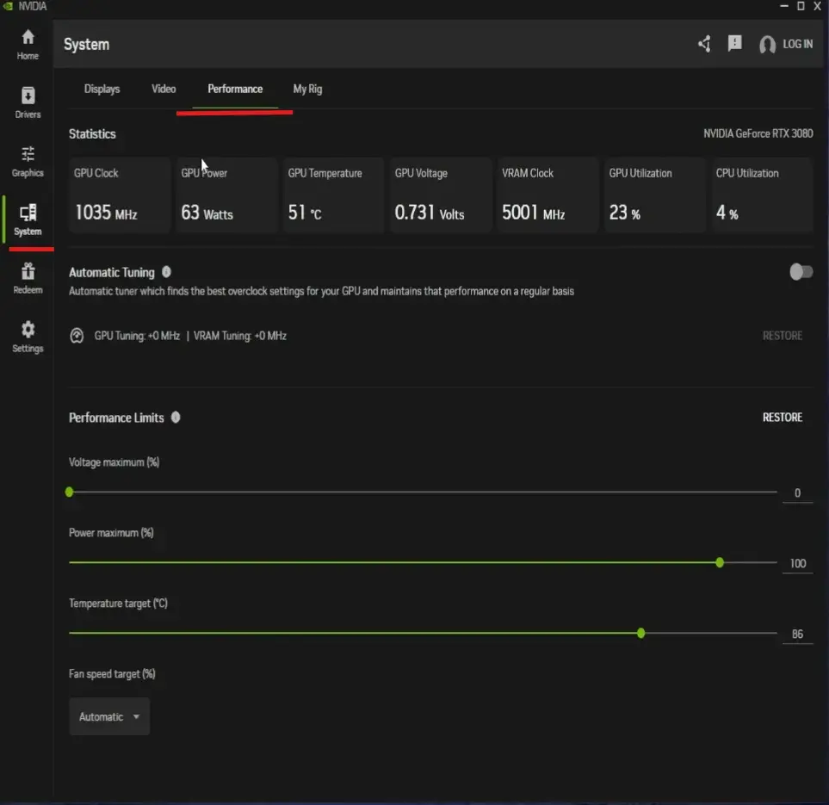
Task: Switch to the Video tab
Action: (164, 89)
